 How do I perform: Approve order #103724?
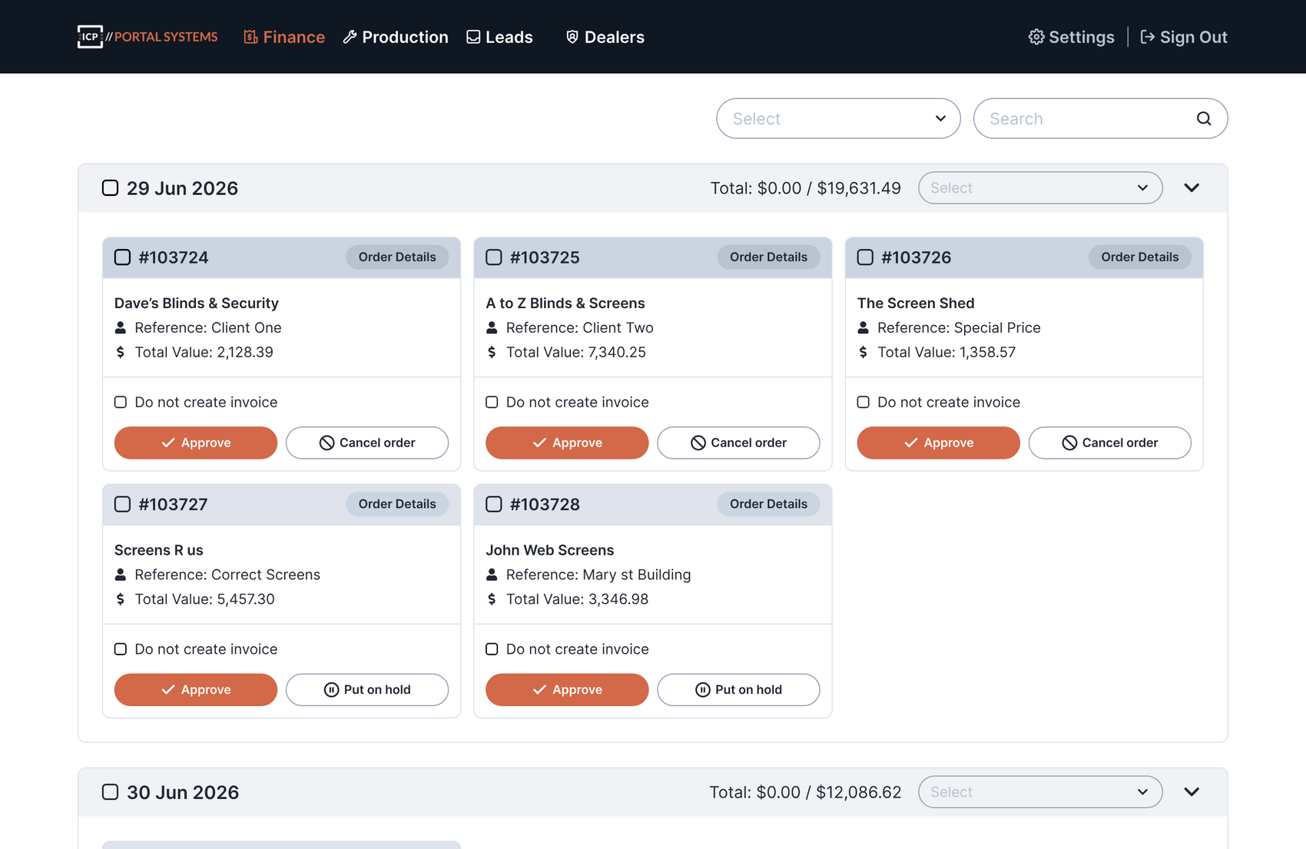(x=196, y=443)
